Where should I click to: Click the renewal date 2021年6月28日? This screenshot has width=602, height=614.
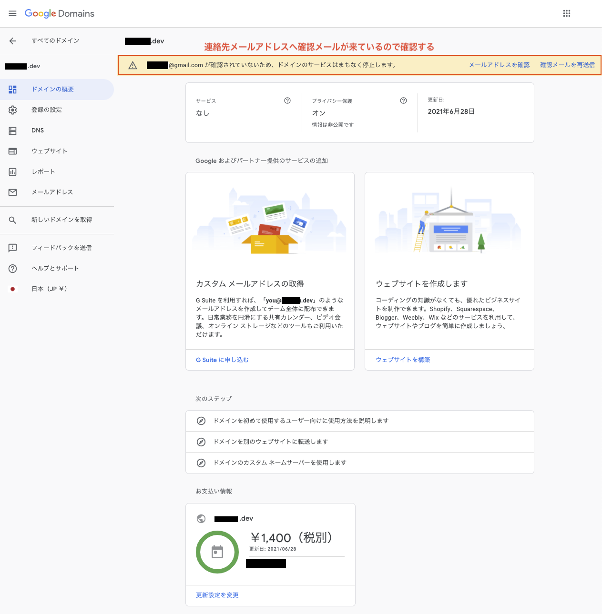(x=451, y=112)
